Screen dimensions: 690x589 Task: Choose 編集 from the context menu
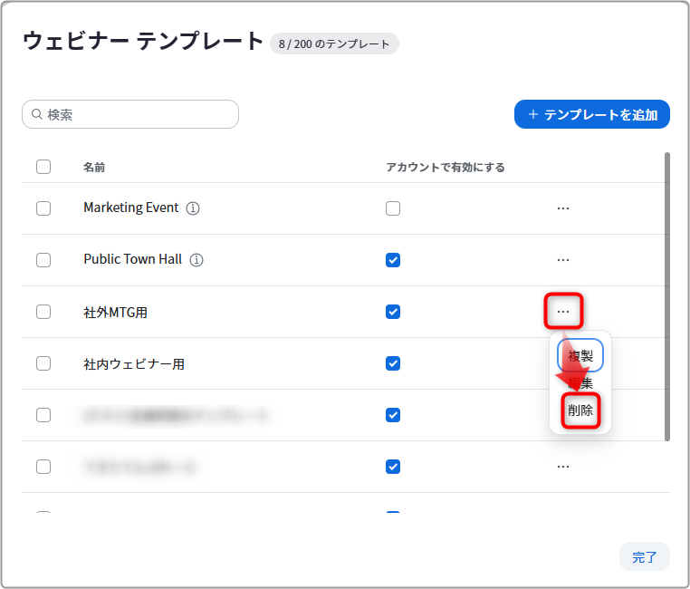(x=580, y=383)
